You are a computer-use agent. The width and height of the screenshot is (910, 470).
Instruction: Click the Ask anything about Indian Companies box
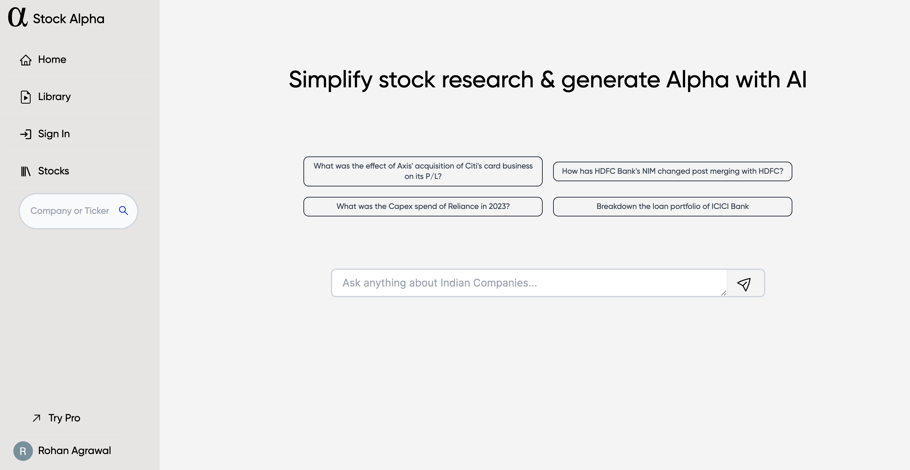(529, 283)
